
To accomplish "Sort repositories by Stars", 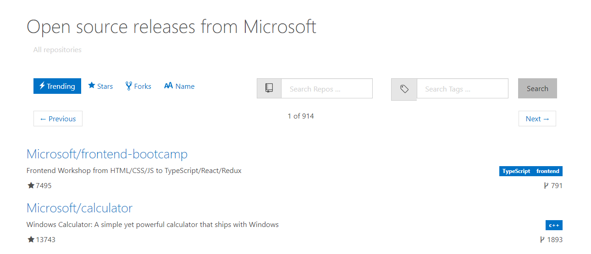I will tap(100, 86).
